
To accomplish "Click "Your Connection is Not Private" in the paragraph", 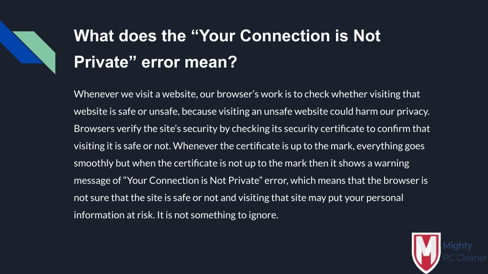I will (x=193, y=180).
